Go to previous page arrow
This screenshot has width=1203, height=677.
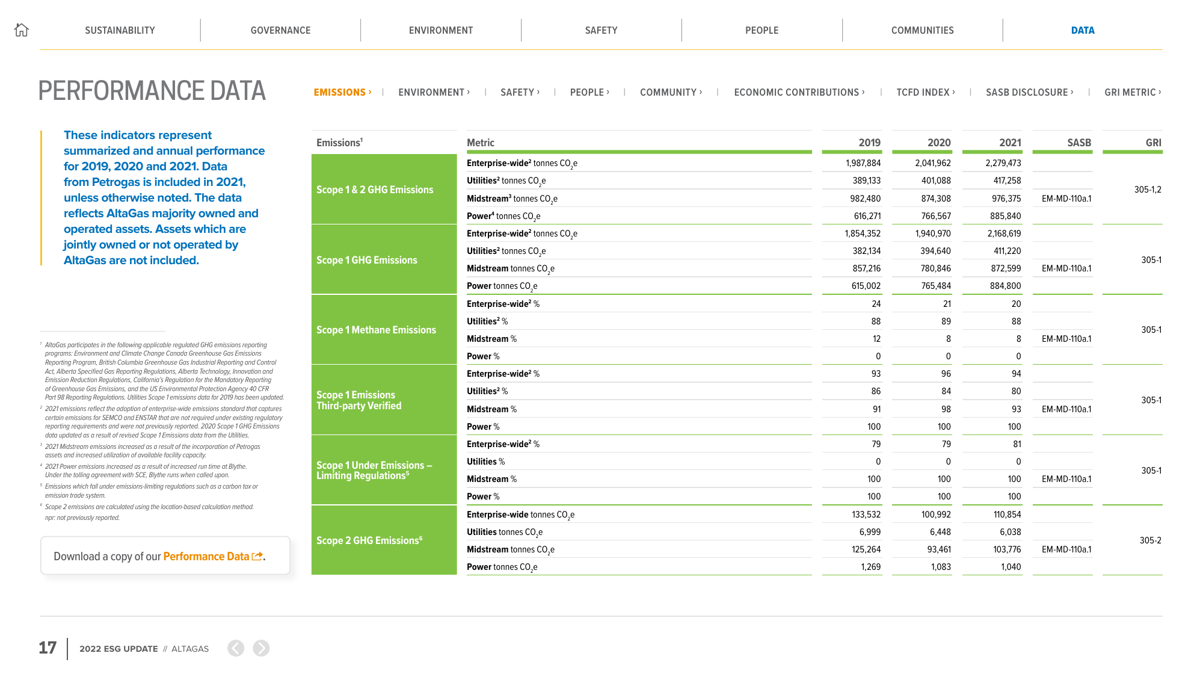(236, 648)
